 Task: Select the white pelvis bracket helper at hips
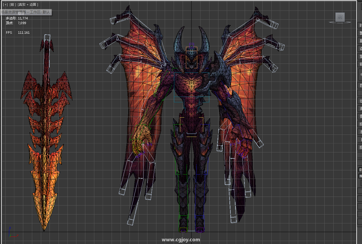(191, 125)
